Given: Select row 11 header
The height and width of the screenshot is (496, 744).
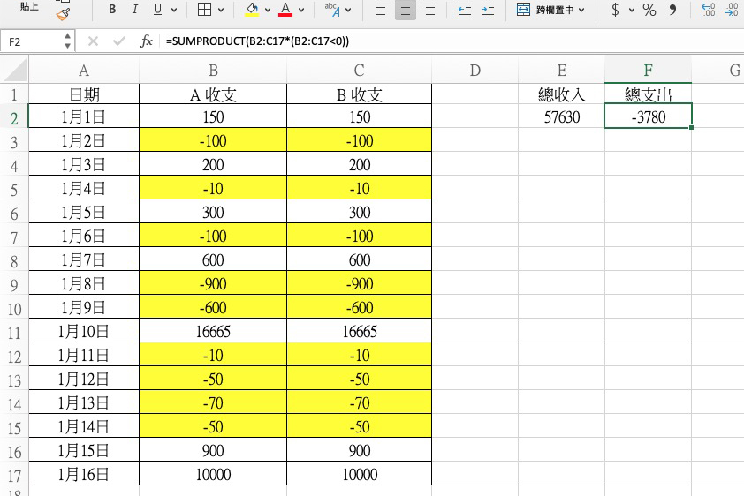Looking at the screenshot, I should pyautogui.click(x=14, y=333).
